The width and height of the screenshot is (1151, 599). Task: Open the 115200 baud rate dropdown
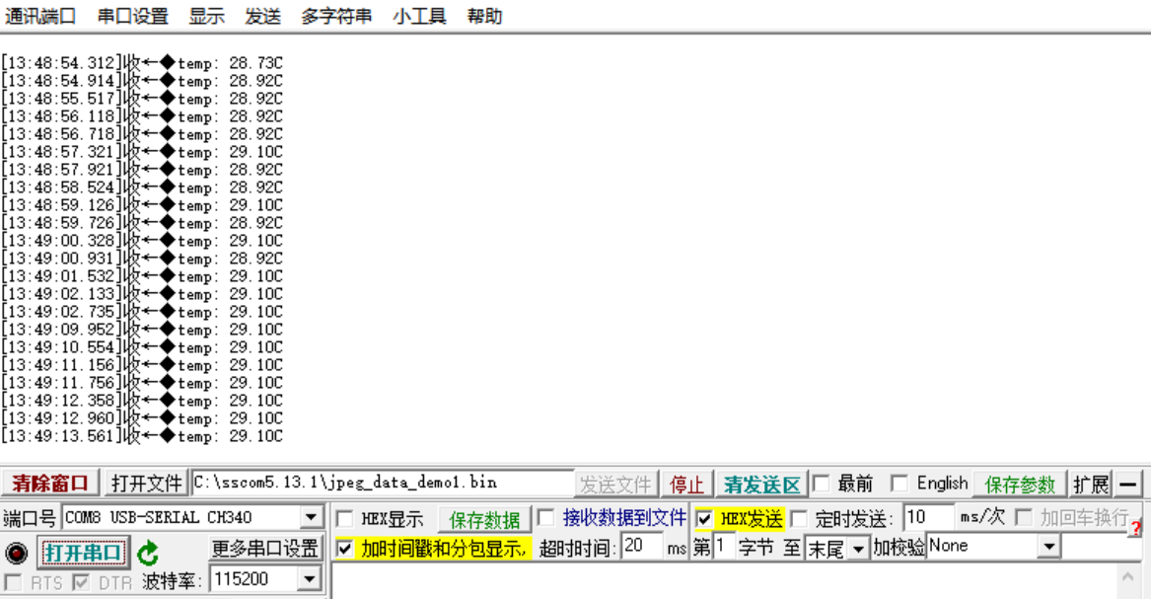pos(307,577)
